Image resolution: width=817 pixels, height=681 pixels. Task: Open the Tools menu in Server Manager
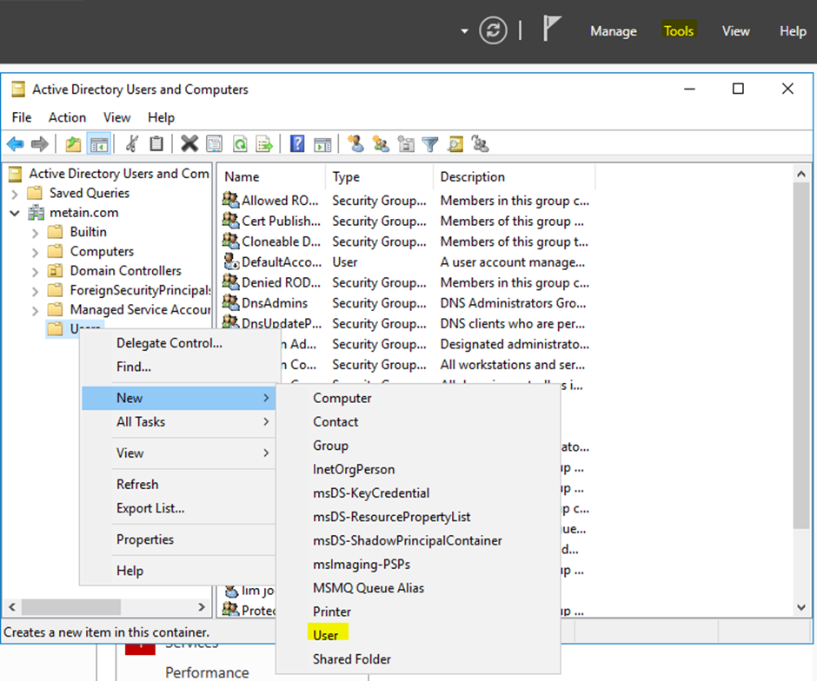(x=679, y=31)
